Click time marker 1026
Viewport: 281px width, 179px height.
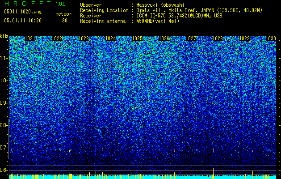[164, 38]
